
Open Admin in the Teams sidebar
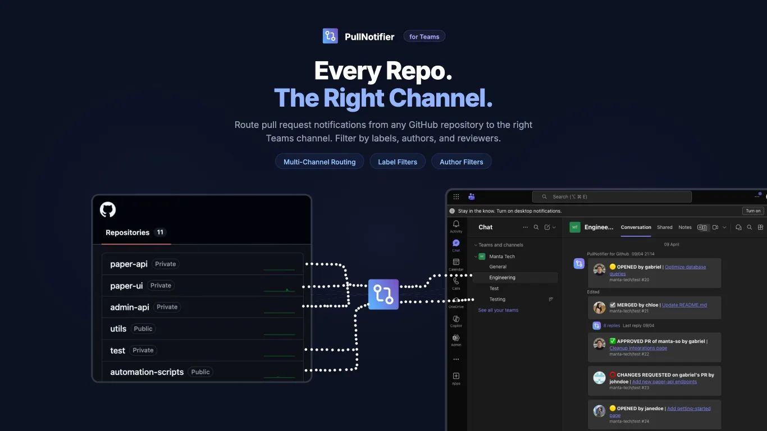(456, 340)
